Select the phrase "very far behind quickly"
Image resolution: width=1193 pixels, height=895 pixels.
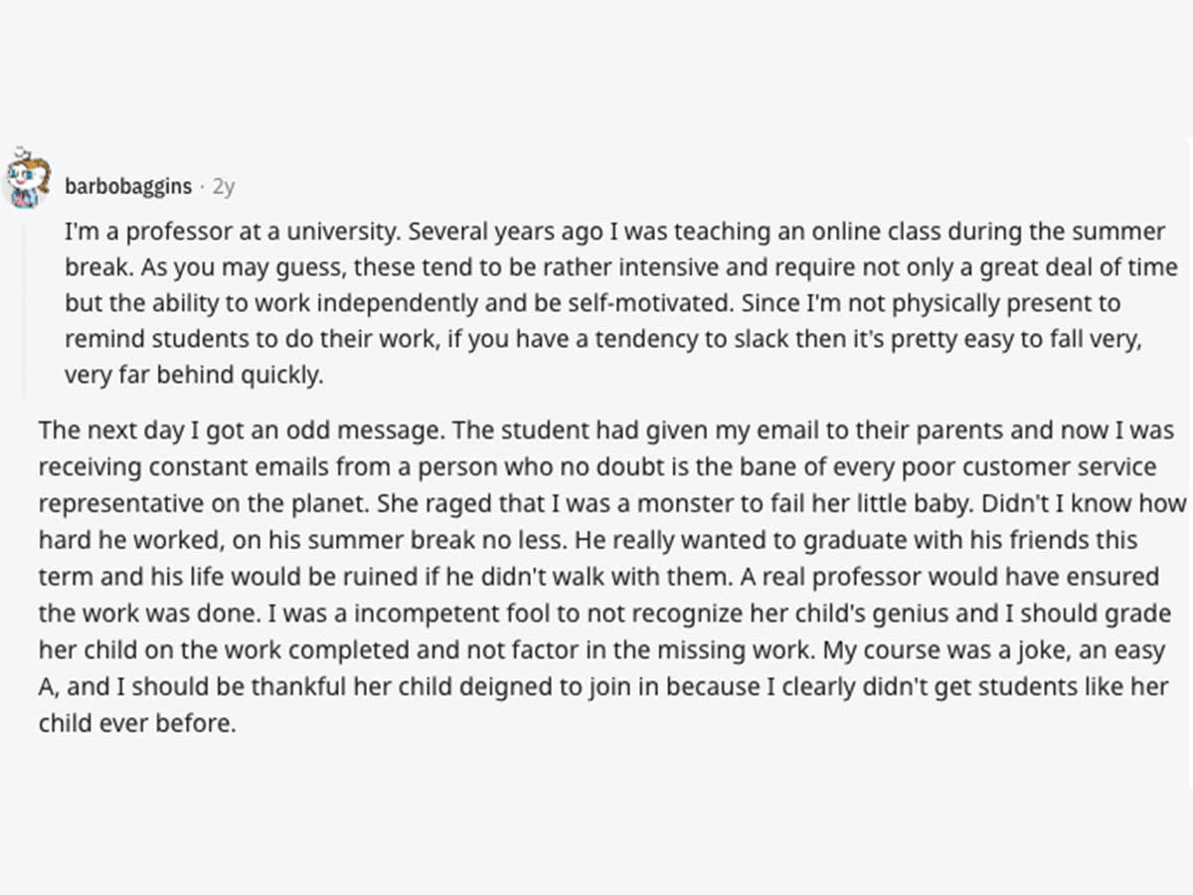(194, 376)
